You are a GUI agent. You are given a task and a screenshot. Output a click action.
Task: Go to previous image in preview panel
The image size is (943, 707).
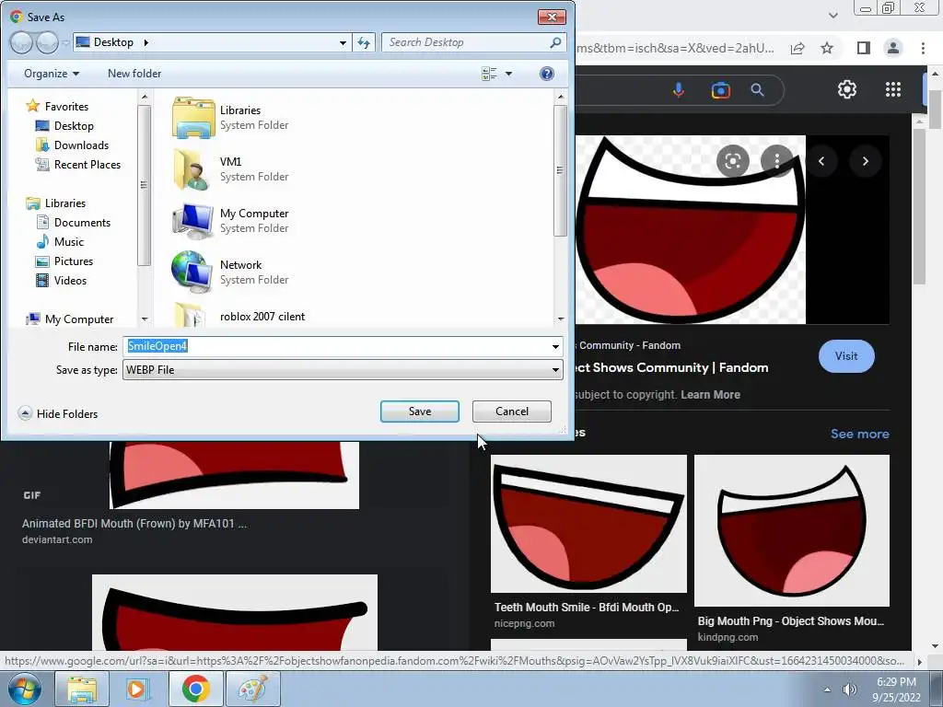click(821, 160)
